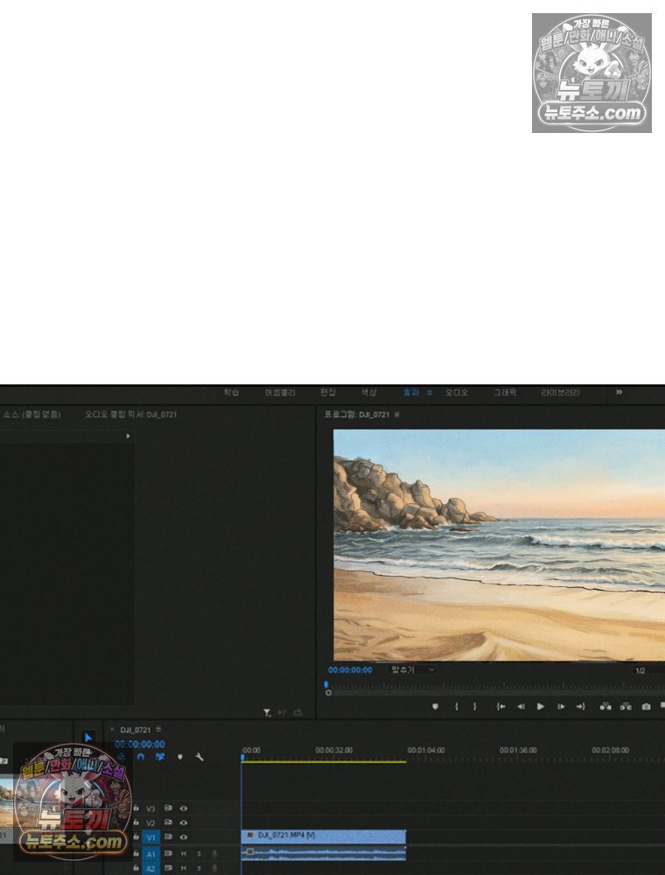This screenshot has width=665, height=875.
Task: Solo the A2 audio track
Action: click(x=199, y=868)
